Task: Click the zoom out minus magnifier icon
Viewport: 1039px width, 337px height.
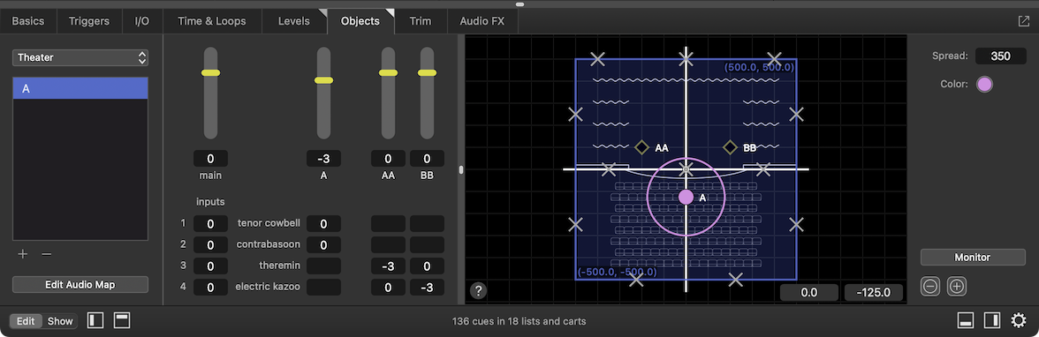Action: pos(930,287)
